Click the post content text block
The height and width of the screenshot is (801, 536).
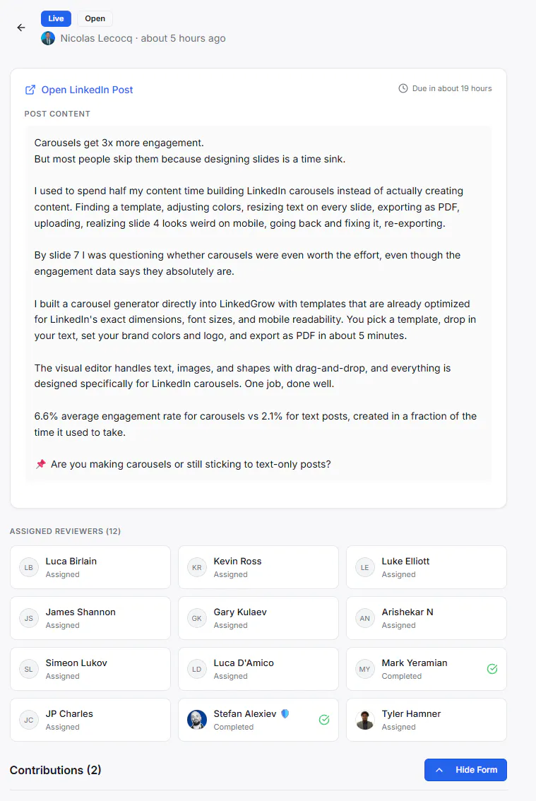(x=258, y=304)
